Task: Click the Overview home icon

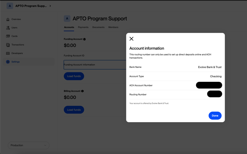Action: click(x=8, y=19)
